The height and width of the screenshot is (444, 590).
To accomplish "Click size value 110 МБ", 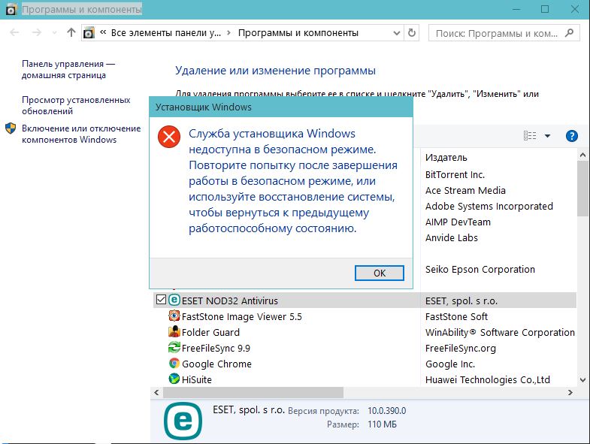I will (x=382, y=424).
